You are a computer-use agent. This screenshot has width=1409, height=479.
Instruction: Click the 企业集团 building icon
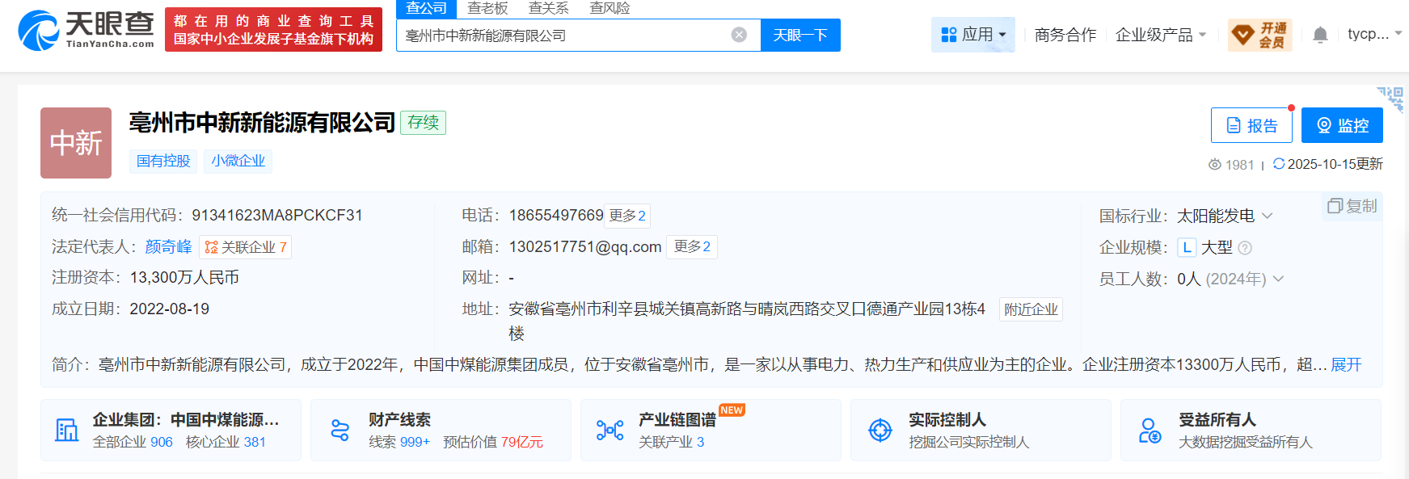66,430
